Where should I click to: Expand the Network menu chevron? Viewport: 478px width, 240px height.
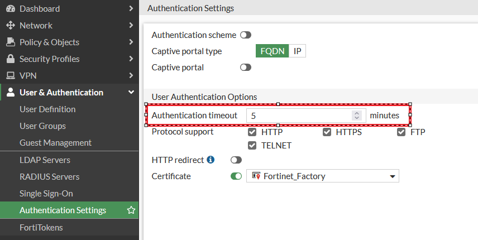[131, 25]
